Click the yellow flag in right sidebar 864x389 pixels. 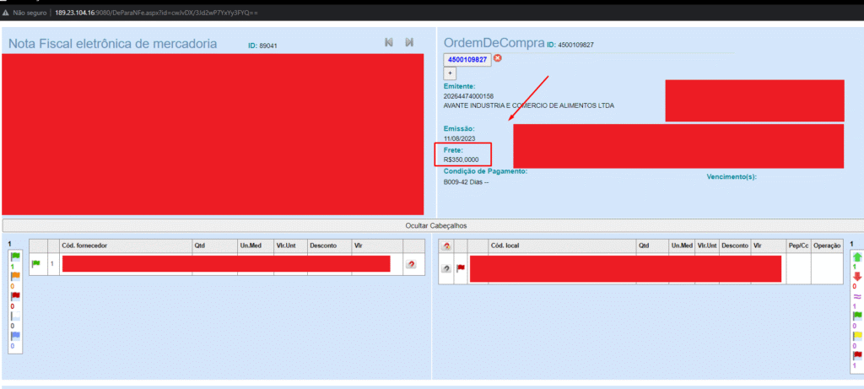pyautogui.click(x=857, y=335)
